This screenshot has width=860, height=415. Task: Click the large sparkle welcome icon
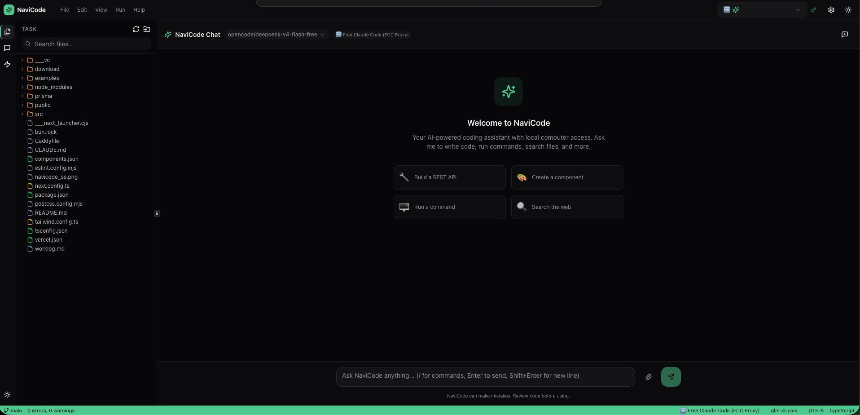pos(509,92)
